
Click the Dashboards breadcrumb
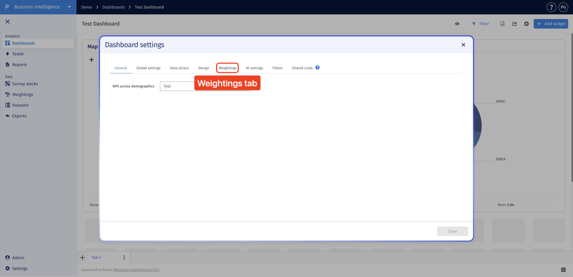[114, 7]
